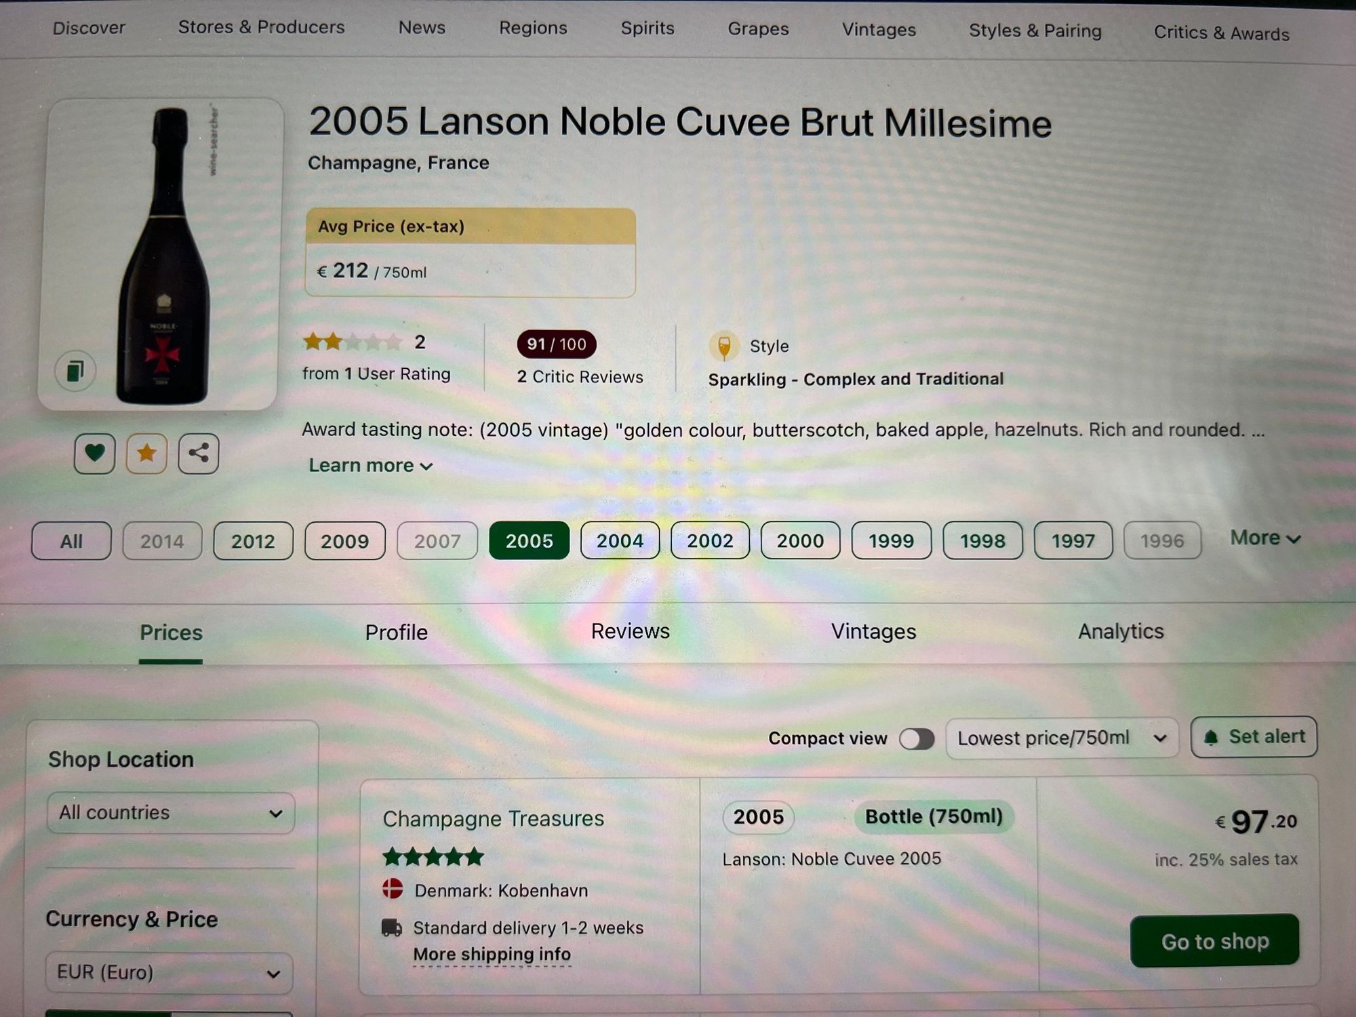Switch to the Reviews tab
This screenshot has width=1356, height=1017.
pos(630,631)
